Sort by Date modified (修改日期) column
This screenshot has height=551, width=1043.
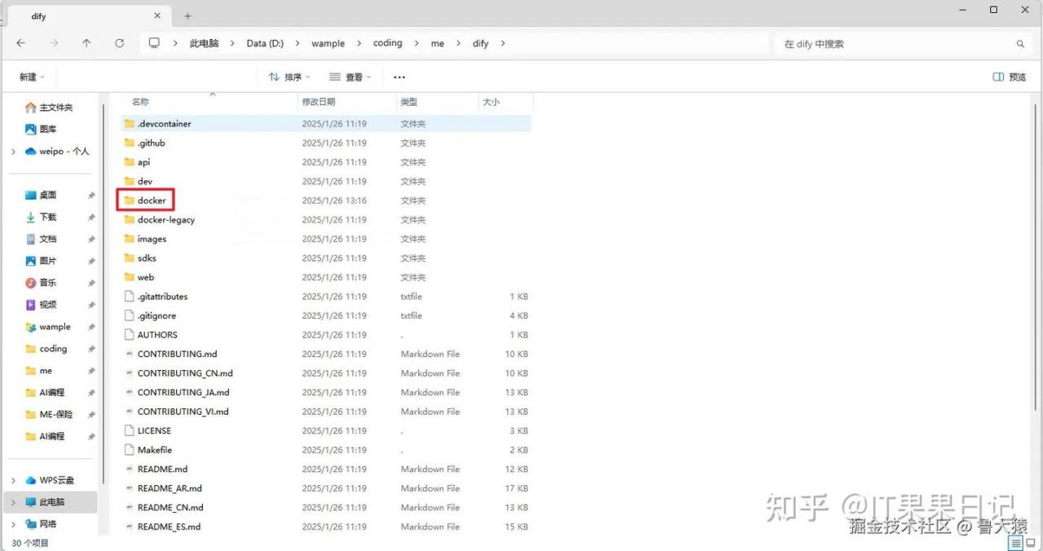tap(347, 102)
